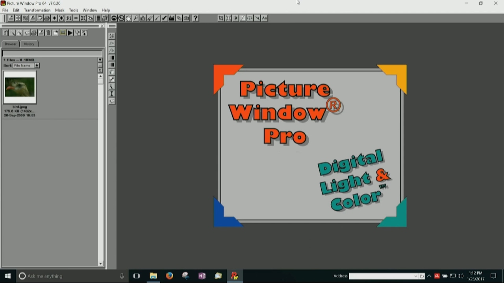This screenshot has width=504, height=283.
Task: Toggle sort direction arrow next to File Name
Action: tap(37, 66)
